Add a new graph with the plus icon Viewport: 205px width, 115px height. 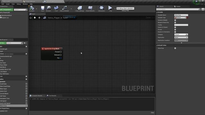[x=26, y=47]
